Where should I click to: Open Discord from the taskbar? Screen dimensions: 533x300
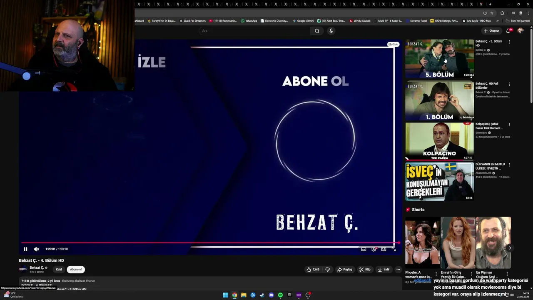[x=271, y=295]
